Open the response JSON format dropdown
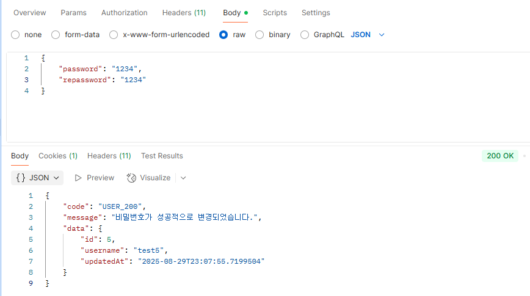530x296 pixels. (37, 178)
